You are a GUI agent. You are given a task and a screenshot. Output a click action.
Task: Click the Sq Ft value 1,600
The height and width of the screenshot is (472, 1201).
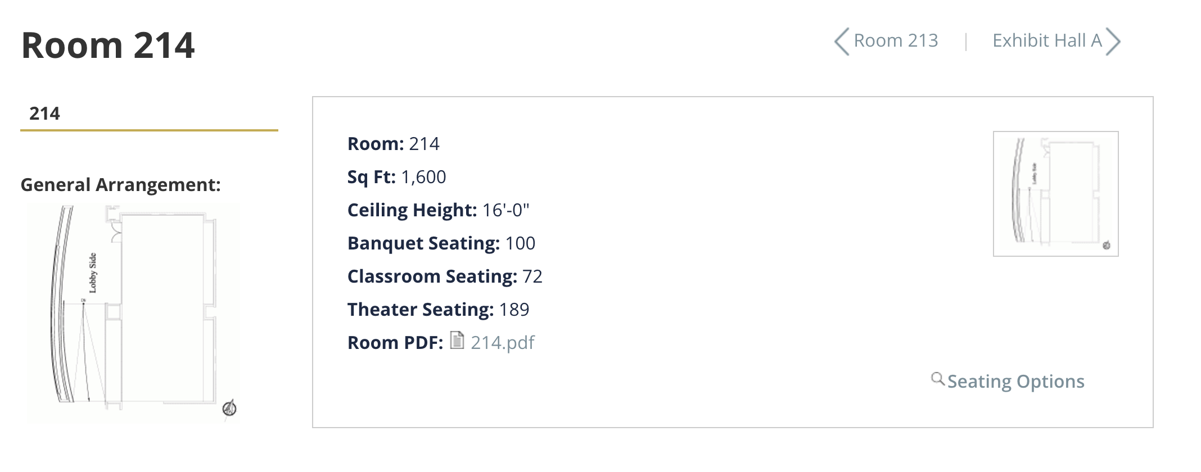(x=423, y=177)
